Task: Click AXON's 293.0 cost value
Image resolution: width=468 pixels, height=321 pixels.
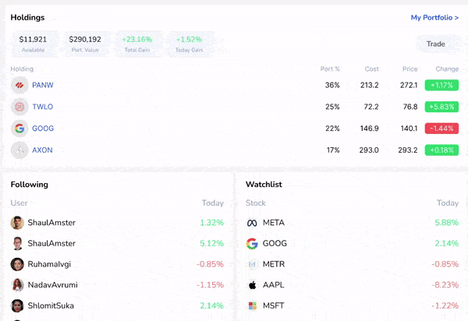Action: tap(369, 150)
